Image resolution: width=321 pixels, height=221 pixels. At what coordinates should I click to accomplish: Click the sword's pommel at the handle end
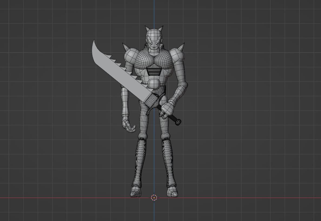[178, 122]
